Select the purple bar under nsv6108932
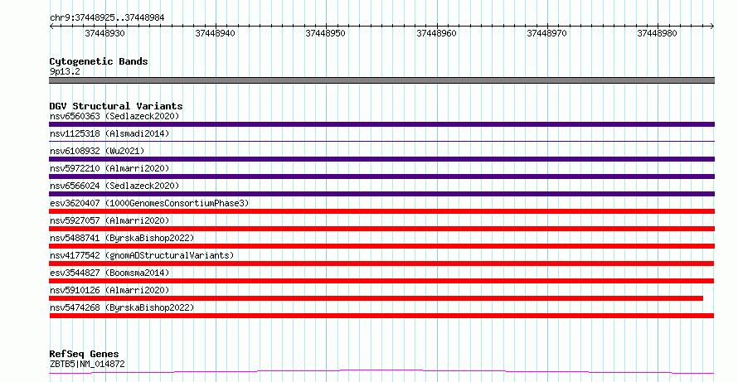The width and height of the screenshot is (738, 382). (x=381, y=159)
